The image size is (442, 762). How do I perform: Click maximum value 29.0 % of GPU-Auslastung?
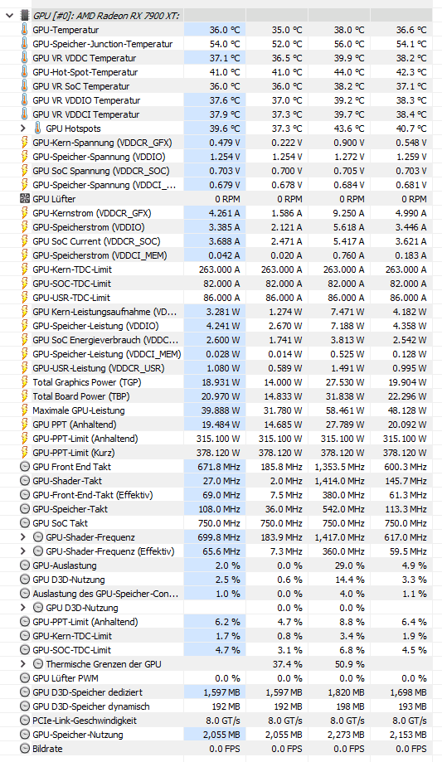tap(350, 565)
